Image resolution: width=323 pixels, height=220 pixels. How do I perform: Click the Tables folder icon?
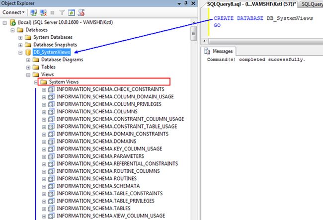(x=36, y=67)
